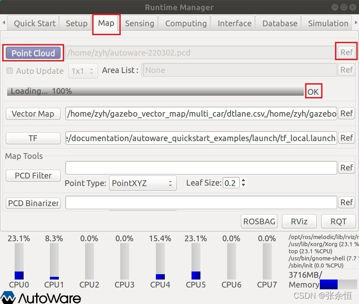
Task: Enable the Auto Update checkbox
Action: point(10,71)
